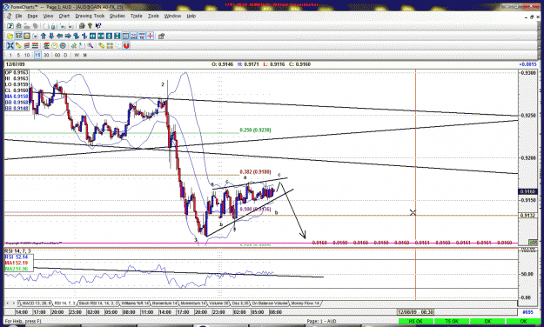The width and height of the screenshot is (544, 327).
Task: Open the Page menu
Action: click(x=32, y=16)
